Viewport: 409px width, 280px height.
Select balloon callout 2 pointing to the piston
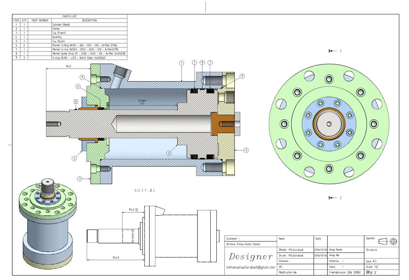169,152
